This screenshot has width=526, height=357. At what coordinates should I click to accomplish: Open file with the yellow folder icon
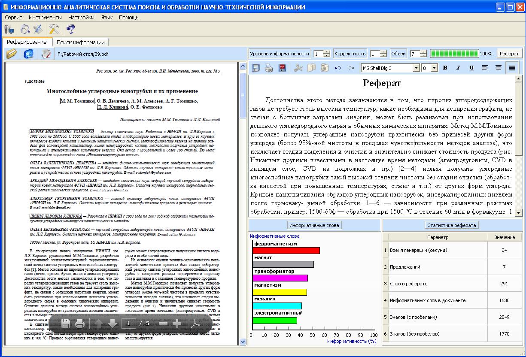coord(12,54)
